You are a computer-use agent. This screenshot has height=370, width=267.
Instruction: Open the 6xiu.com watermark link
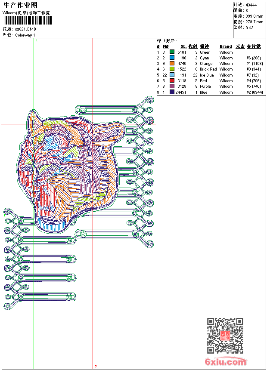225,362
